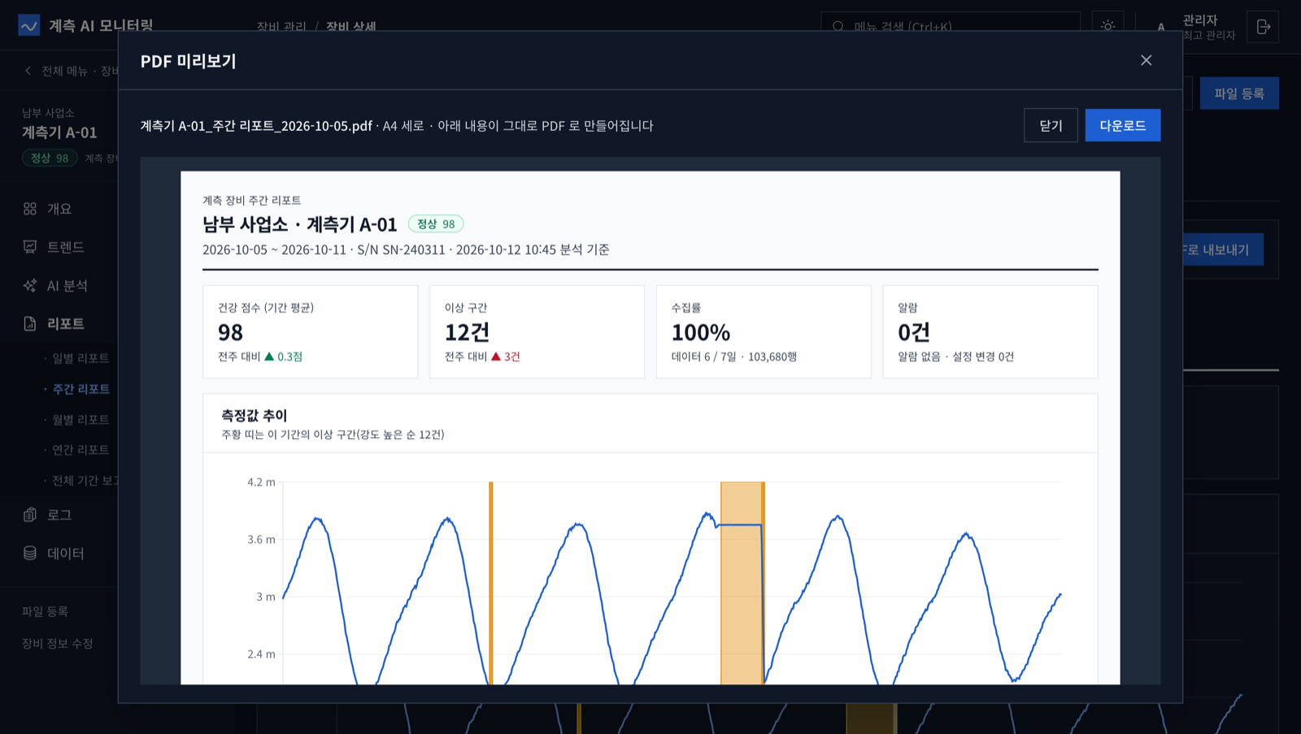The width and height of the screenshot is (1301, 734).
Task: Click the wide orange anomaly band in chart
Action: coord(742,583)
